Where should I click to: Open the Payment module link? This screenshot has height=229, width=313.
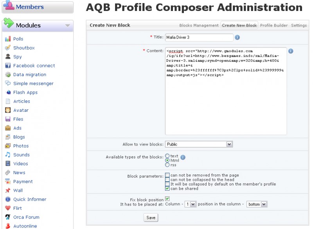point(23,182)
